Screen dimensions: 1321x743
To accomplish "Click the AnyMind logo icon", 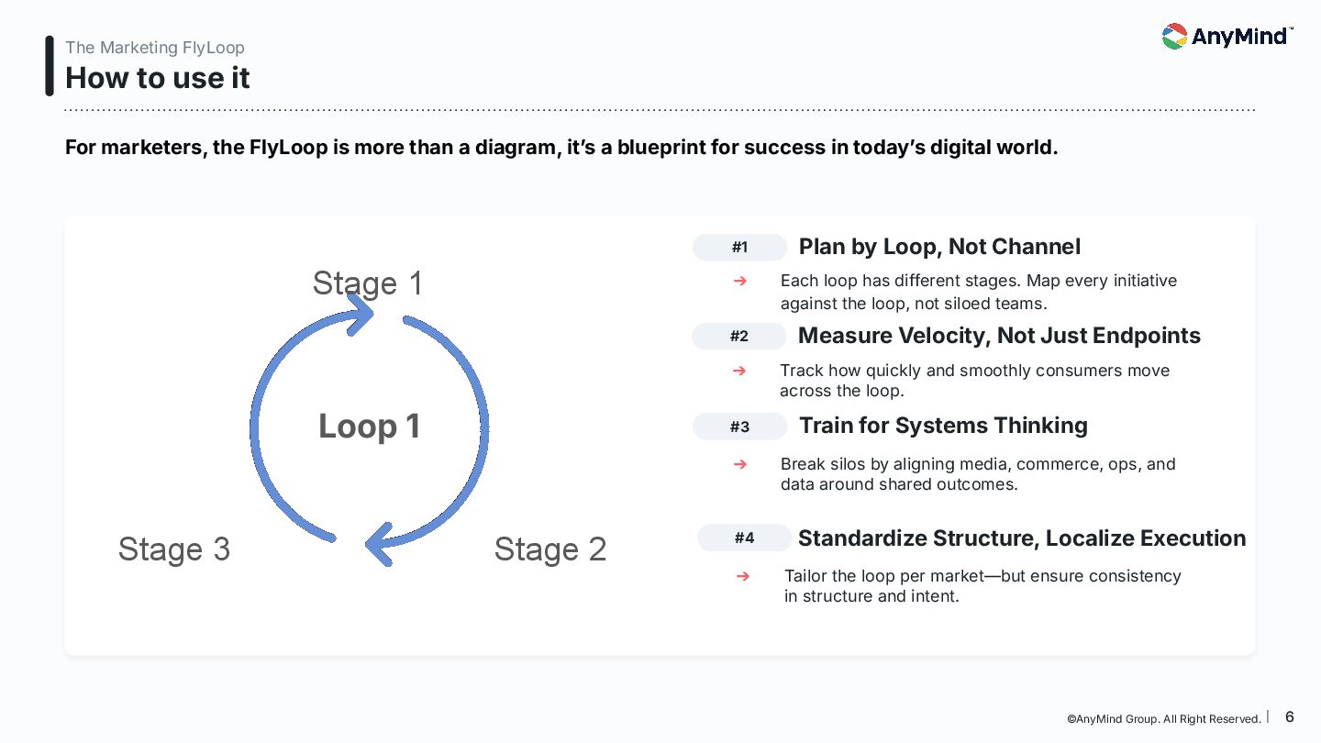I will click(x=1174, y=37).
